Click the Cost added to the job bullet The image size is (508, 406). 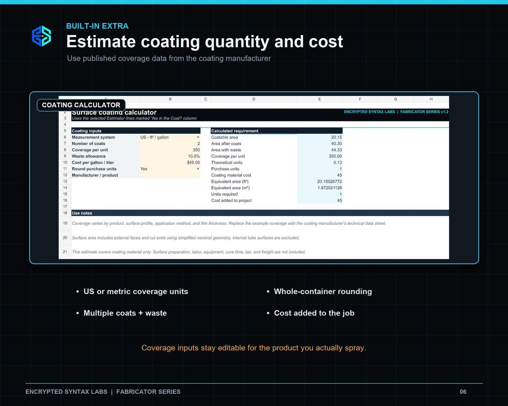pyautogui.click(x=314, y=313)
